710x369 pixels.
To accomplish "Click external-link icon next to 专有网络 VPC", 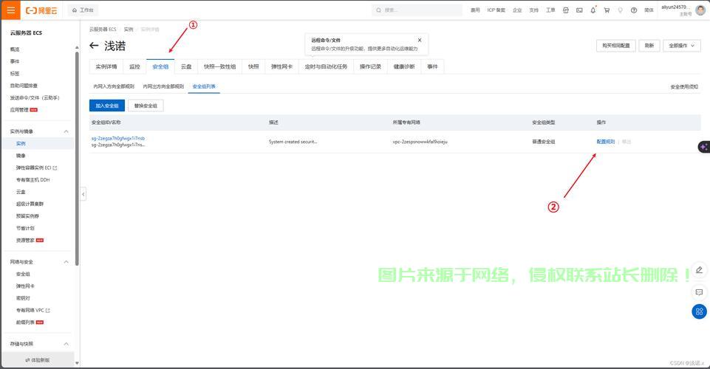I will coord(48,310).
